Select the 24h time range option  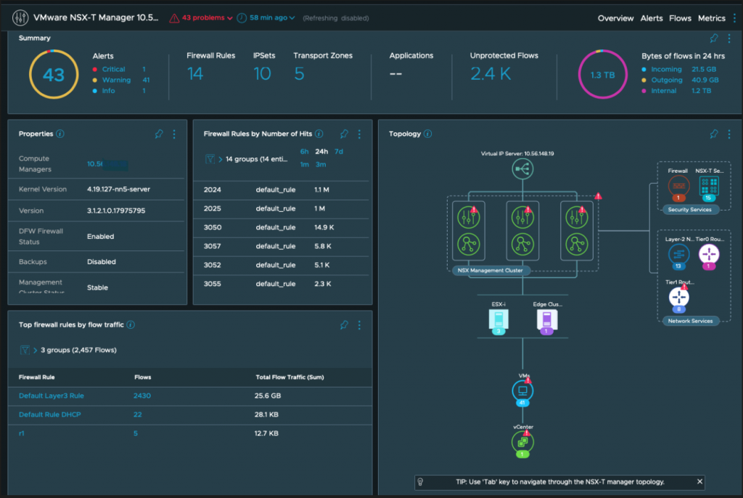coord(321,152)
